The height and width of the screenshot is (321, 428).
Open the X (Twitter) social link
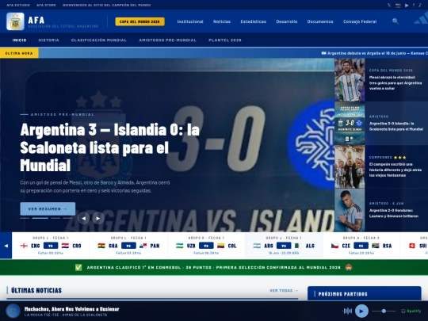389,6
